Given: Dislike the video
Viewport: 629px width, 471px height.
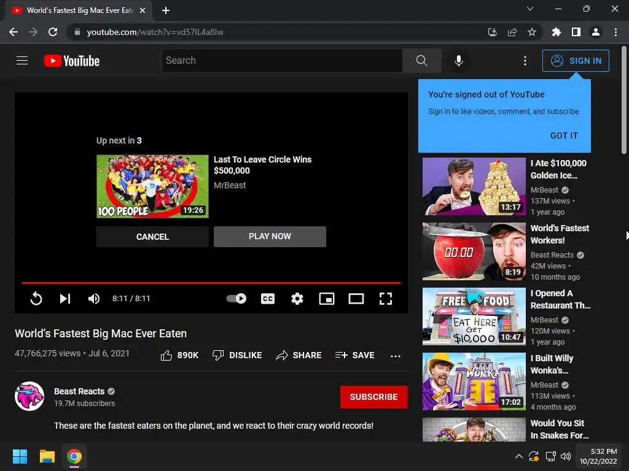Looking at the screenshot, I should [237, 355].
